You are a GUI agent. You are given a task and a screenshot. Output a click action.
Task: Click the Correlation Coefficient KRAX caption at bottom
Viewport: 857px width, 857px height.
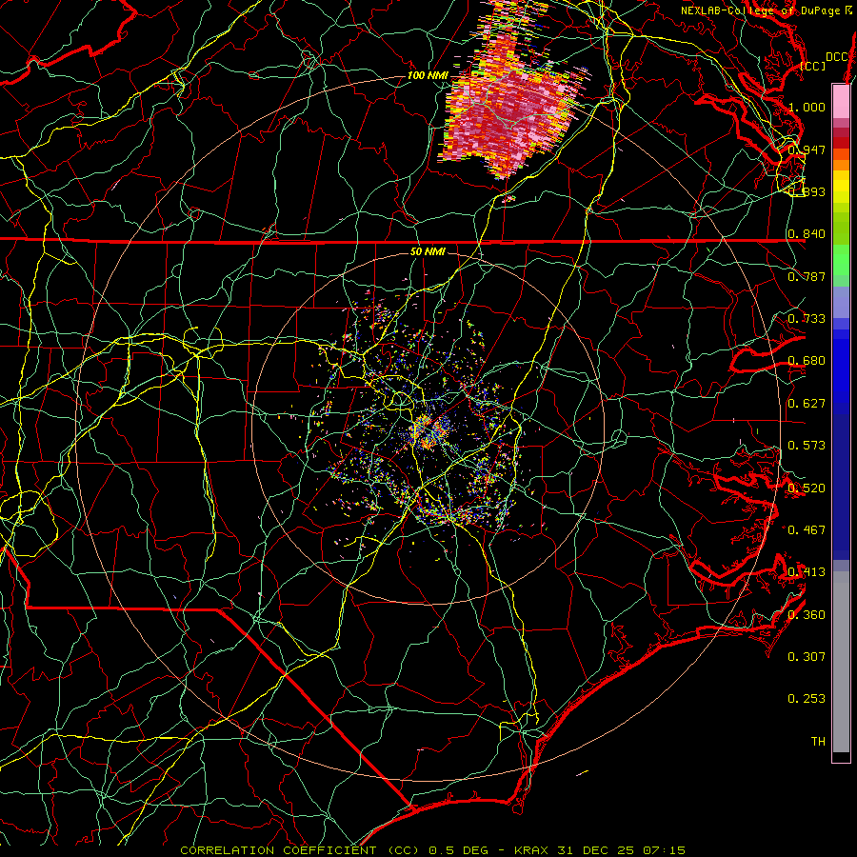click(x=432, y=850)
